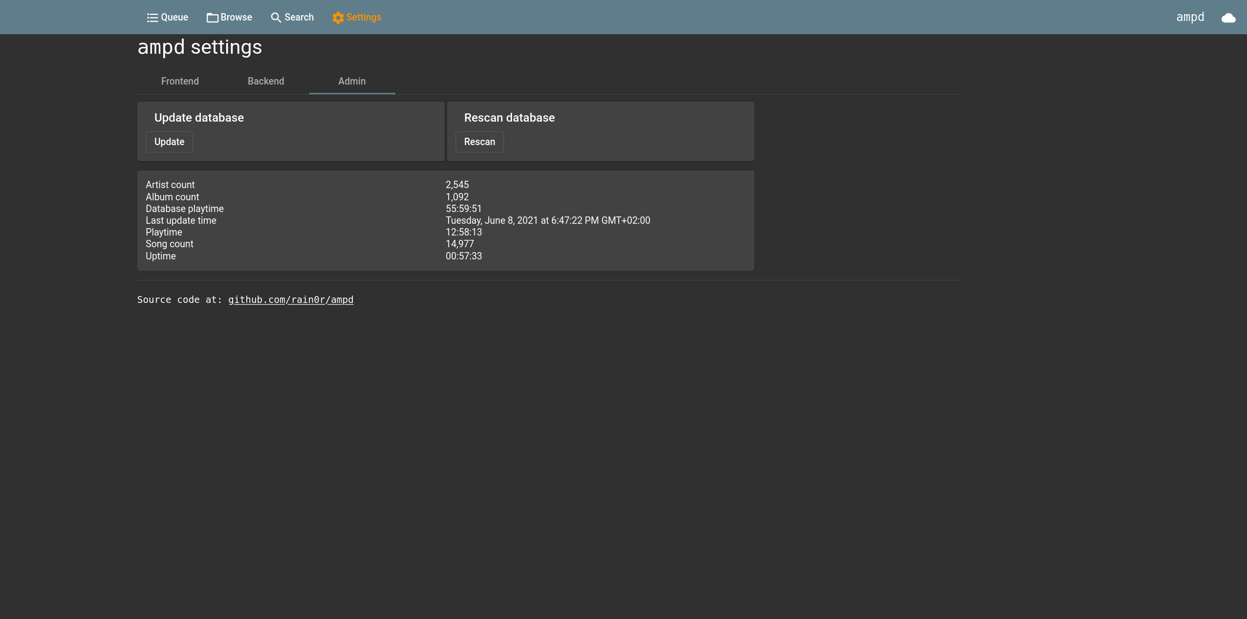Viewport: 1247px width, 619px height.
Task: Switch to the Backend tab
Action: pos(266,81)
